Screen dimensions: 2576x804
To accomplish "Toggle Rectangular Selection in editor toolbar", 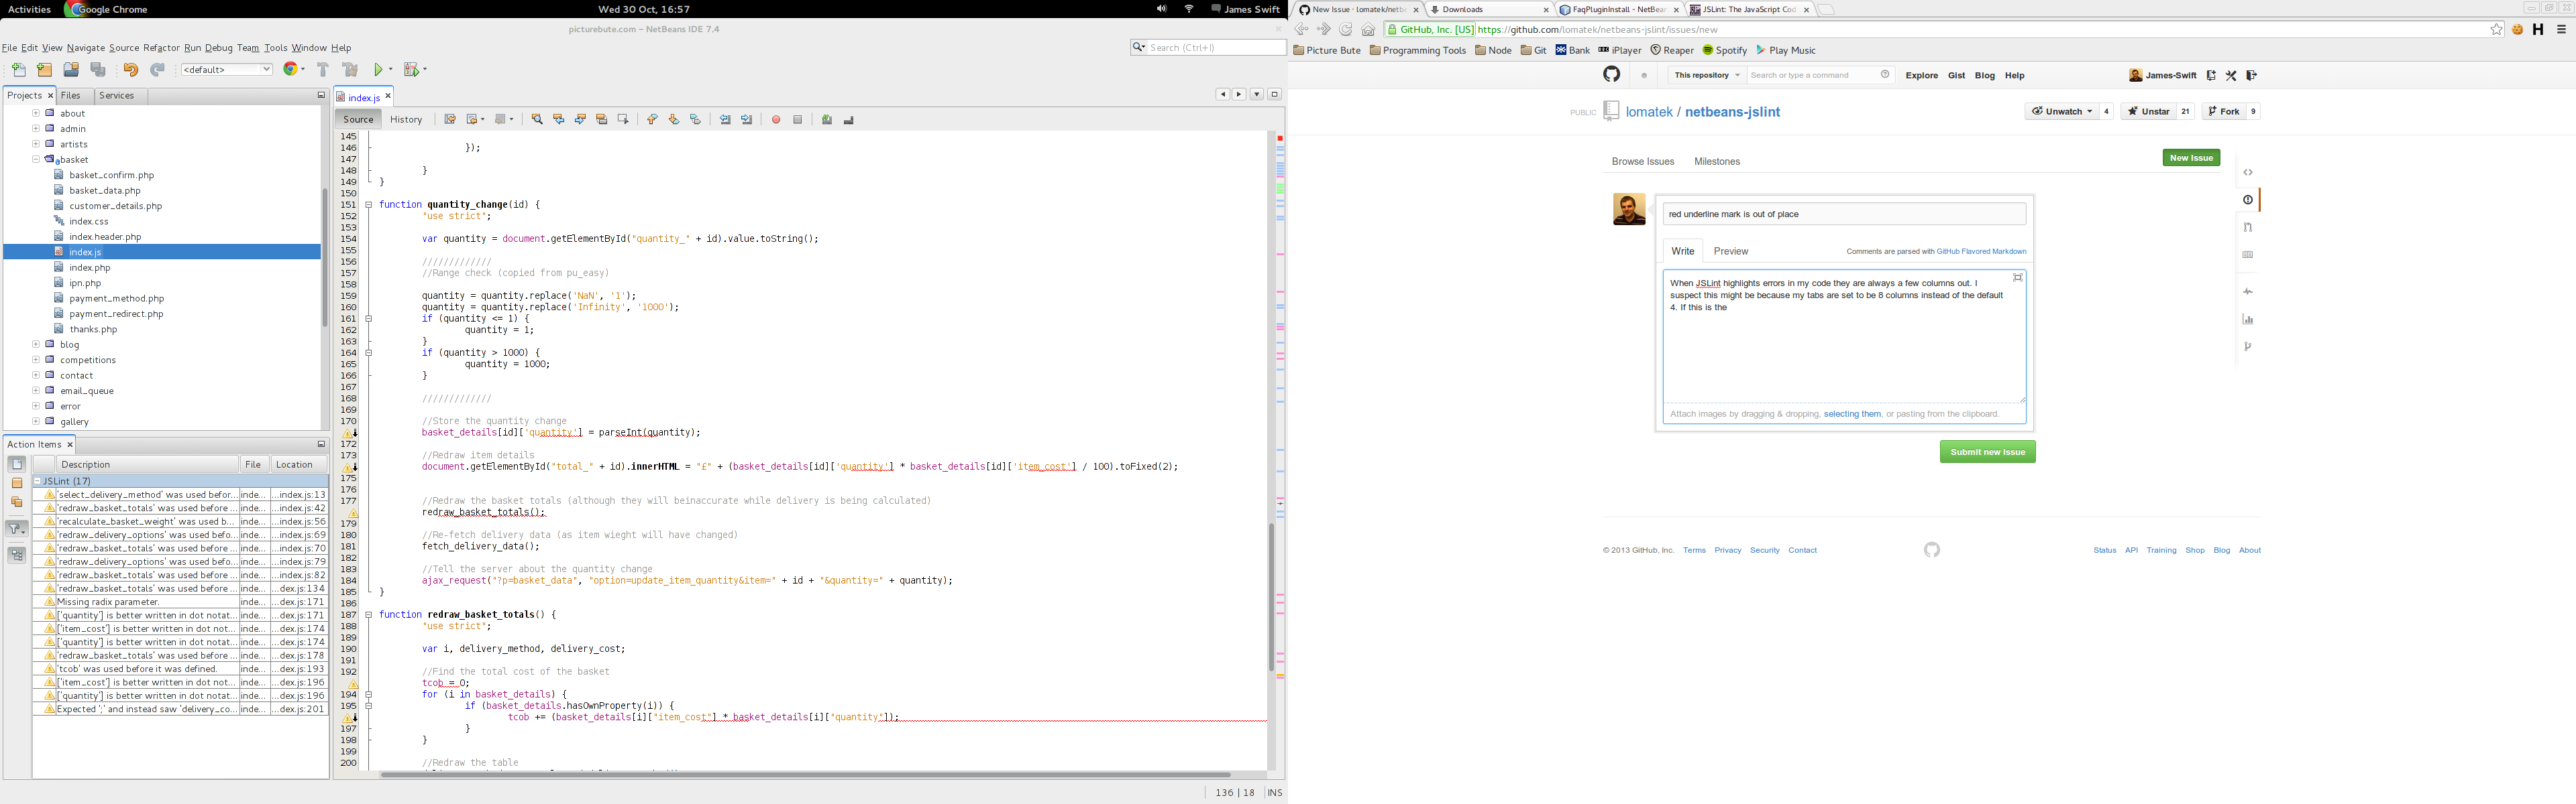I will 623,120.
